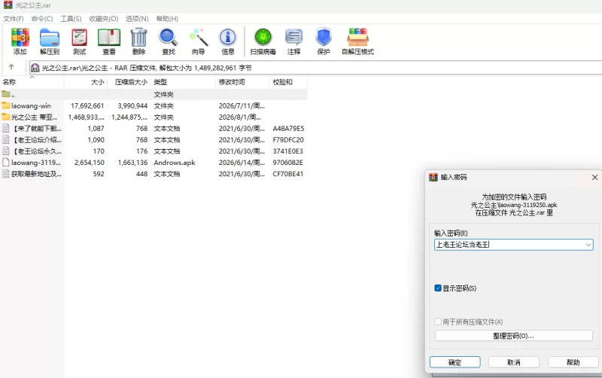The height and width of the screenshot is (378, 602).
Task: Select the laowang-win folder icon
Action: pos(6,105)
